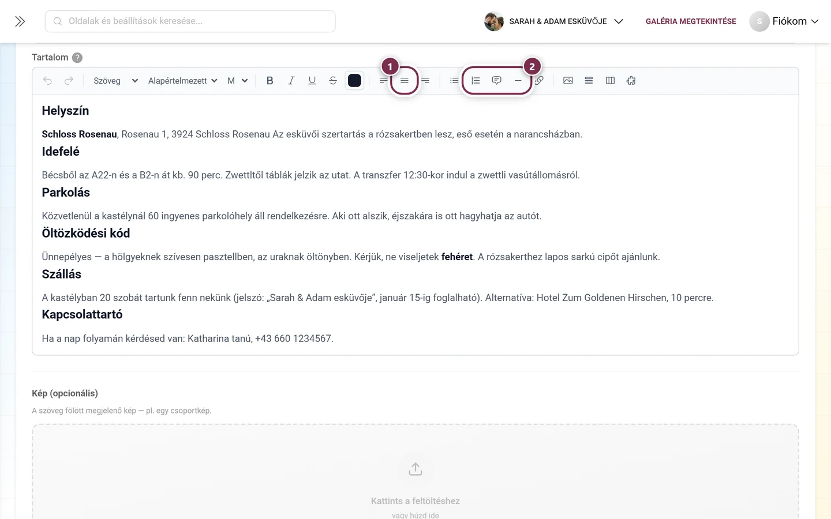831x519 pixels.
Task: Align text to the left
Action: 383,81
